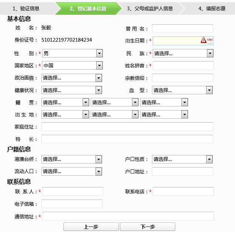Open the calendar picker for 出生日期
This screenshot has height=232, width=235.
click(x=210, y=41)
